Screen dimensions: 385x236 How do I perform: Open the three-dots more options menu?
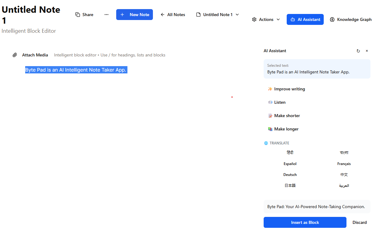coord(106,15)
